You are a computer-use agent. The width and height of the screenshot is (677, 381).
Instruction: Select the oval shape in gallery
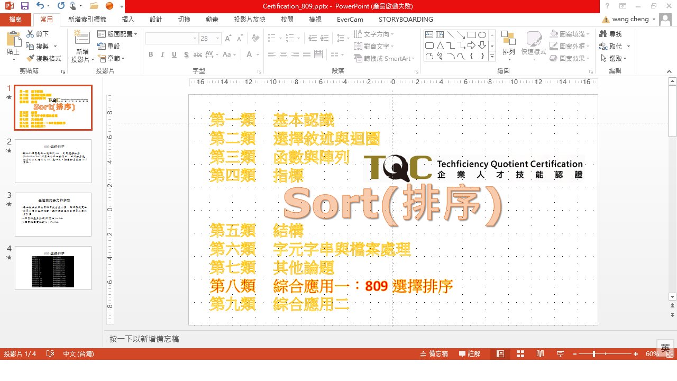482,35
